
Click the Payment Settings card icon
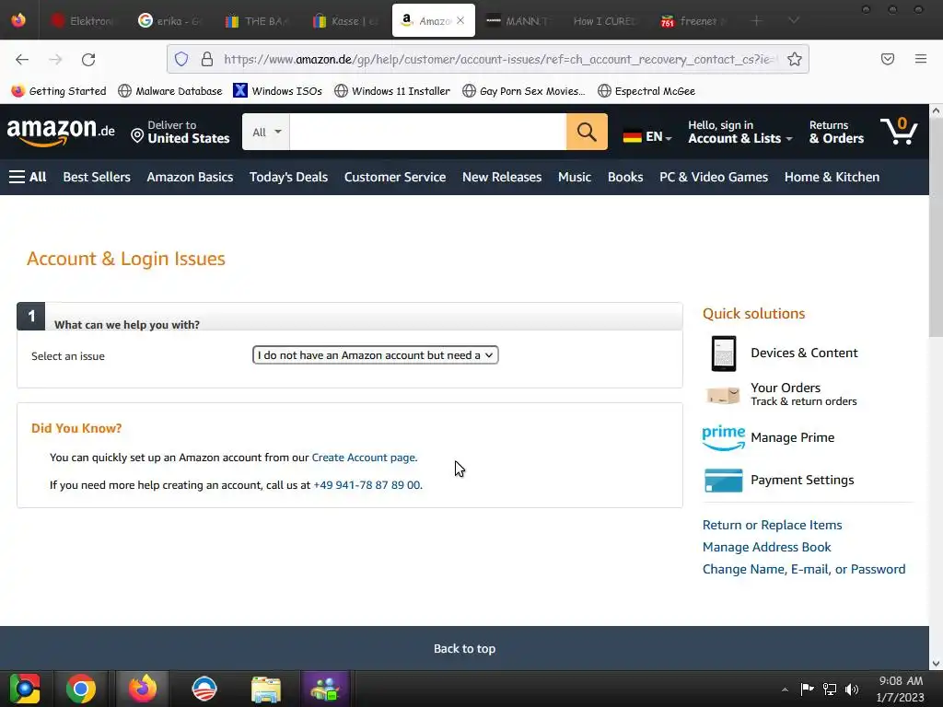[x=724, y=481]
